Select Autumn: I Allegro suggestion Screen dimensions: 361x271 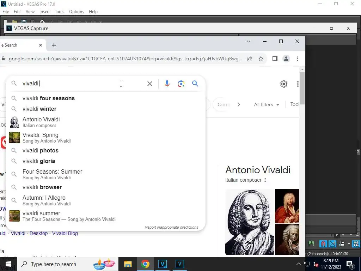pyautogui.click(x=106, y=200)
